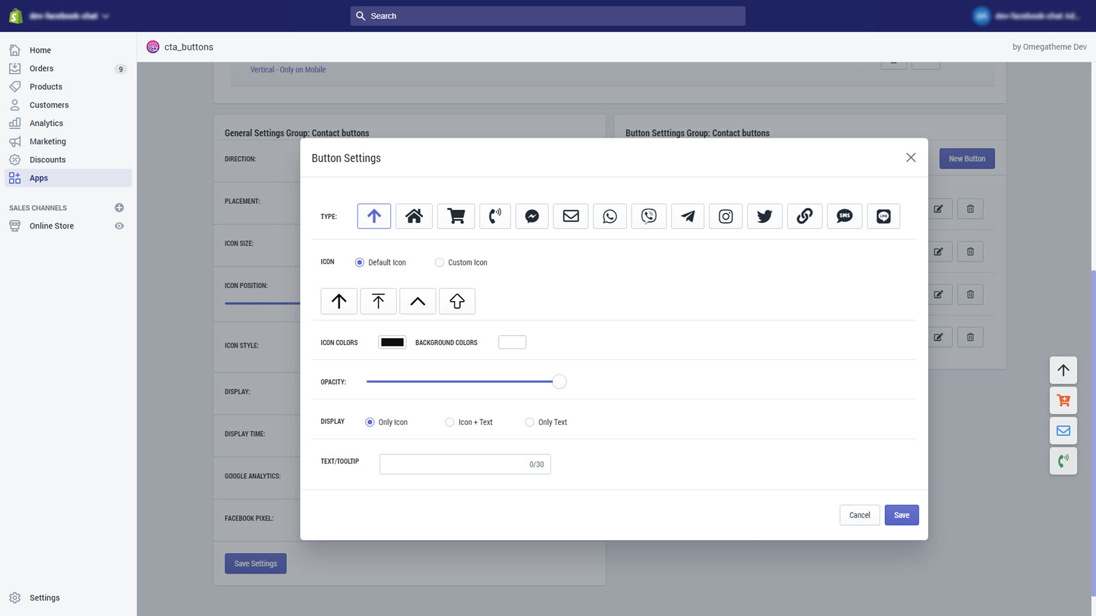
Task: Select the Instagram button type
Action: click(x=725, y=216)
